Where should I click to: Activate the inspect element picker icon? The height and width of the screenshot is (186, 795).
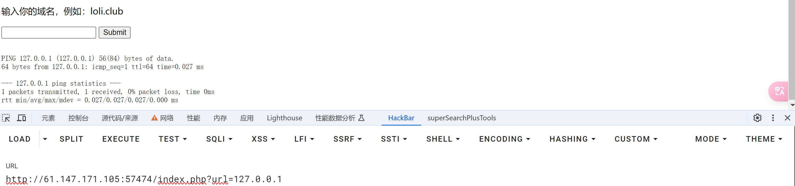tap(6, 118)
